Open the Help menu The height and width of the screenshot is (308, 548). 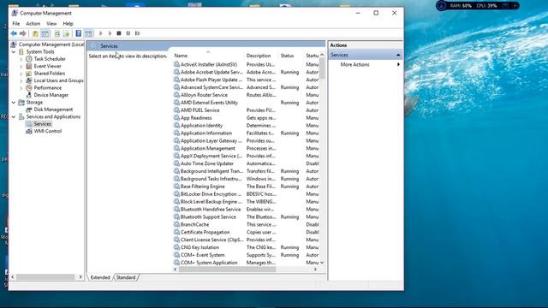click(68, 23)
